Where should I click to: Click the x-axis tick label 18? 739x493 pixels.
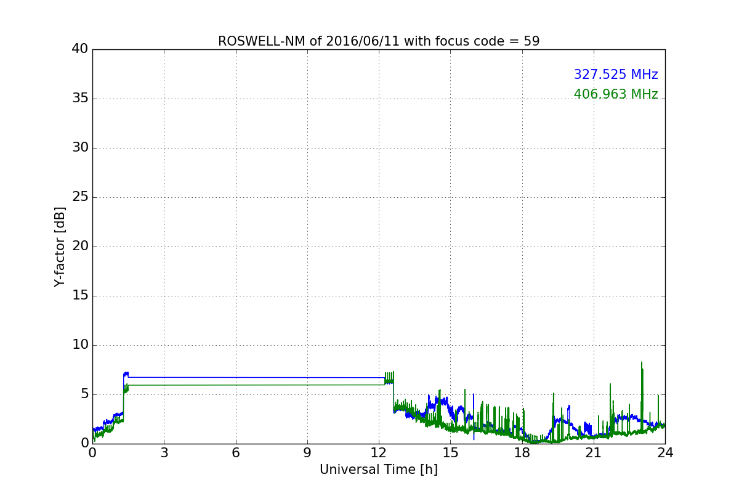coord(522,453)
